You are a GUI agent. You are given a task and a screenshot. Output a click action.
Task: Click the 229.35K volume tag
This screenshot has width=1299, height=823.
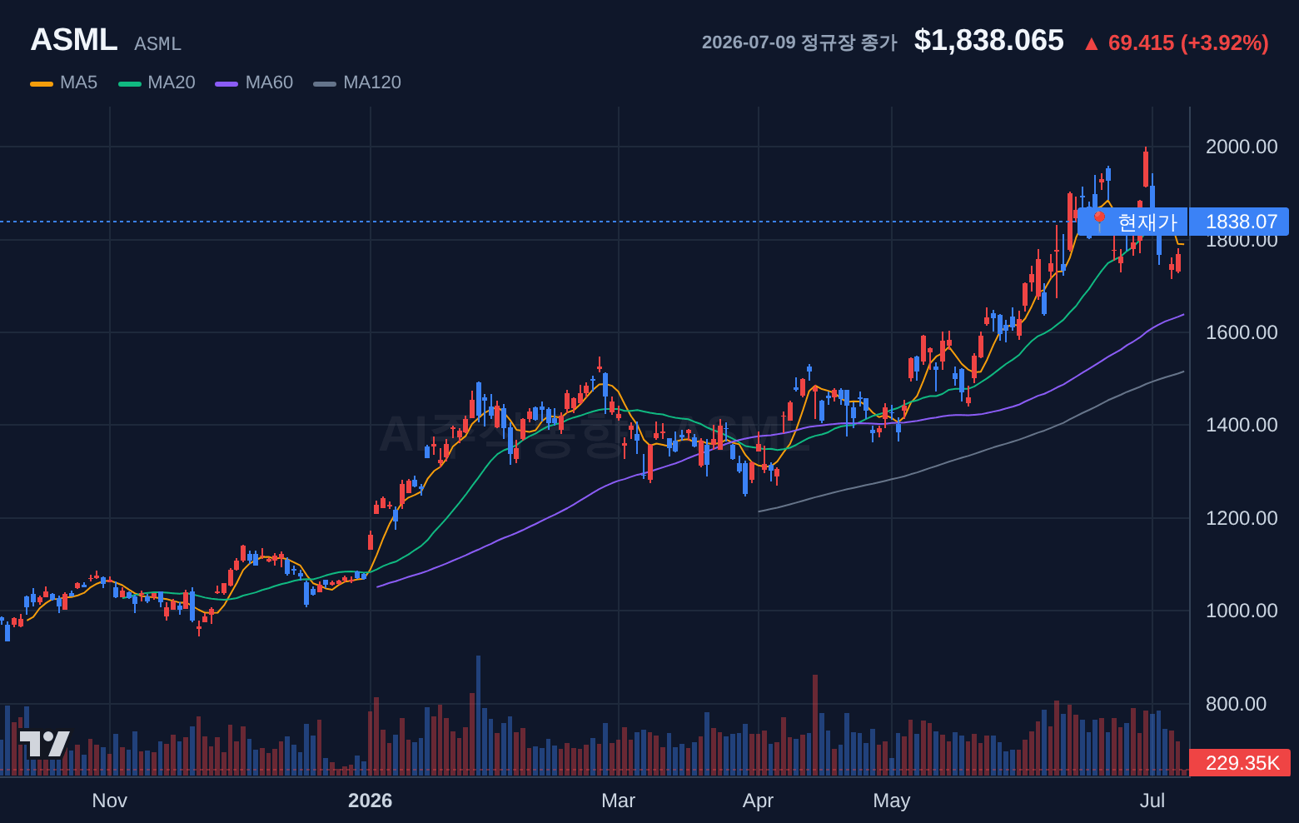point(1240,763)
